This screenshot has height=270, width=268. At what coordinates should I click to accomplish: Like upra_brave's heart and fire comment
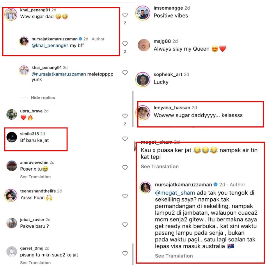125,116
